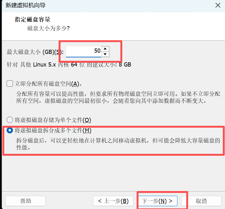This screenshot has width=225, height=209.
Task: Click the 拆分磁盘后 description paragraph
Action: 118,144
